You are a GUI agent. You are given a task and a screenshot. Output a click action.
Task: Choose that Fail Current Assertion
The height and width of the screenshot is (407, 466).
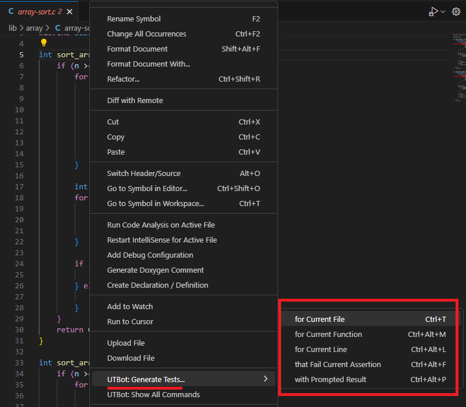[338, 365]
